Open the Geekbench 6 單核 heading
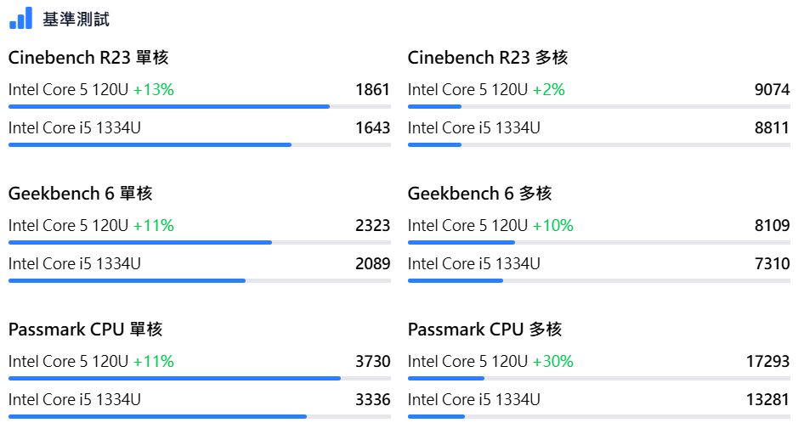 tap(81, 194)
